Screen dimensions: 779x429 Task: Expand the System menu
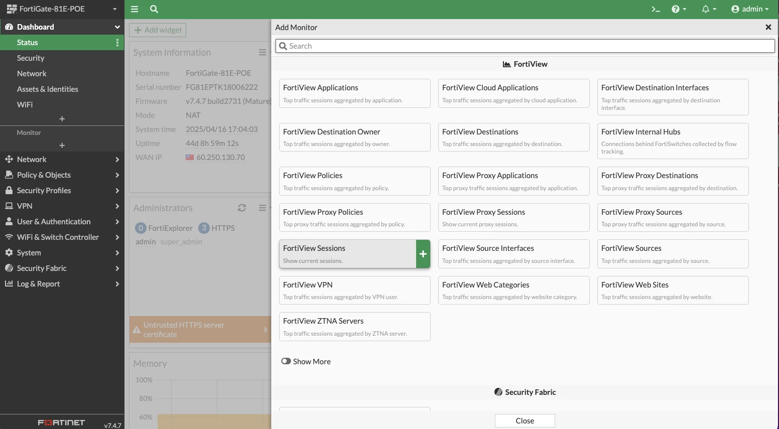(x=62, y=253)
